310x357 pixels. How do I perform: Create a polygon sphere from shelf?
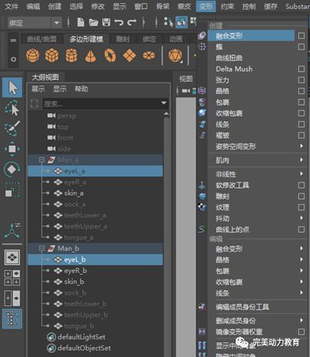point(33,56)
